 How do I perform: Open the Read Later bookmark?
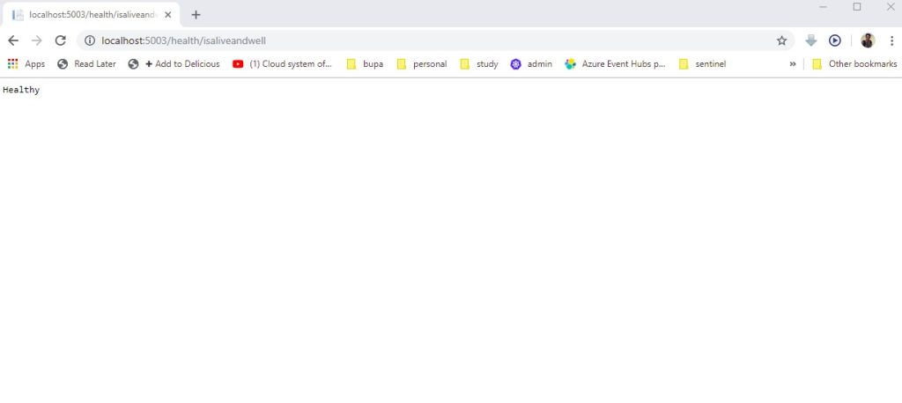tap(87, 64)
